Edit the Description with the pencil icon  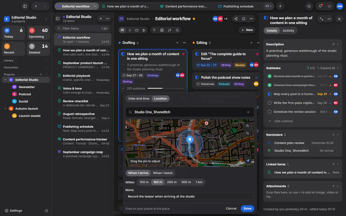click(333, 44)
